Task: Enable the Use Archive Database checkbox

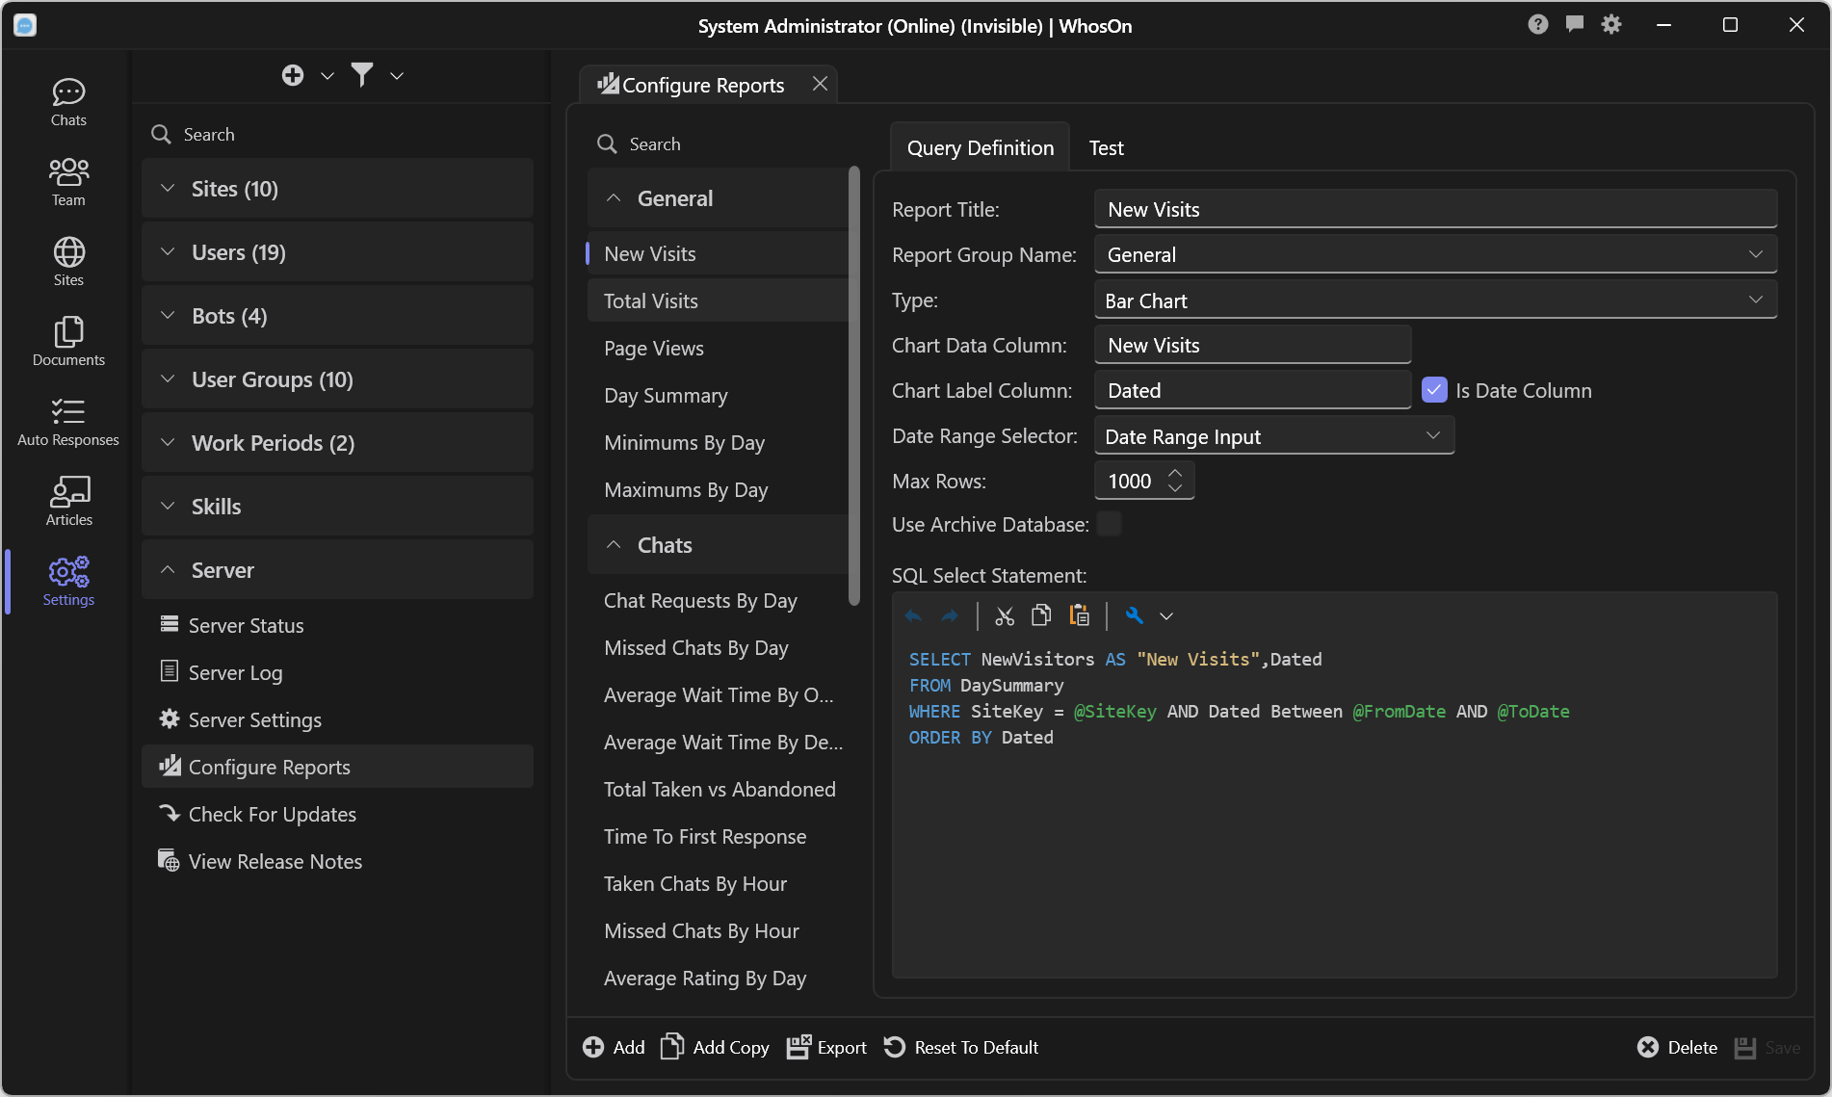Action: pyautogui.click(x=1110, y=524)
